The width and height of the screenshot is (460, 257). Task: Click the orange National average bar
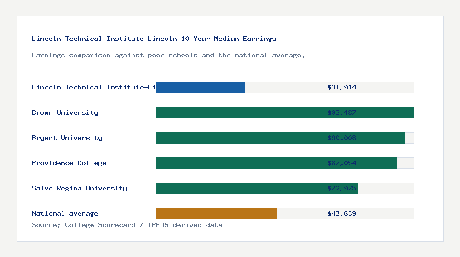pyautogui.click(x=217, y=214)
